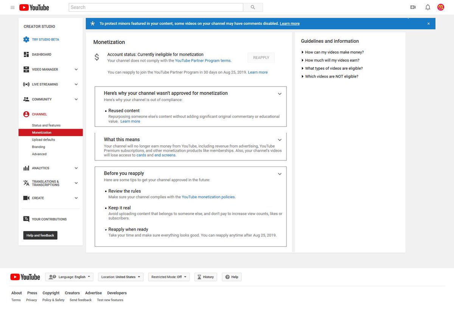This screenshot has height=311, width=454.
Task: Click the Try Studio Beta link
Action: 45,39
